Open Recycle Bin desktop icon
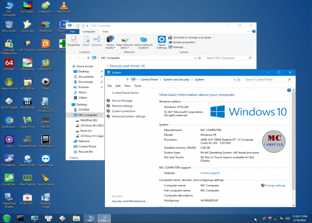 click(x=9, y=26)
